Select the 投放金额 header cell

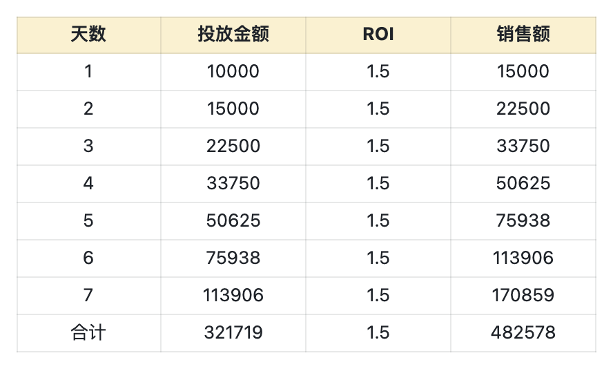(x=233, y=35)
